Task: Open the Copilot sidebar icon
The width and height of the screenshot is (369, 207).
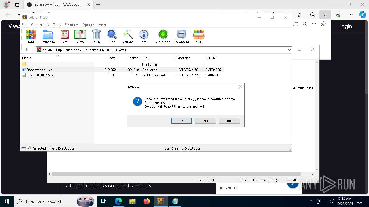Action: pyautogui.click(x=363, y=15)
